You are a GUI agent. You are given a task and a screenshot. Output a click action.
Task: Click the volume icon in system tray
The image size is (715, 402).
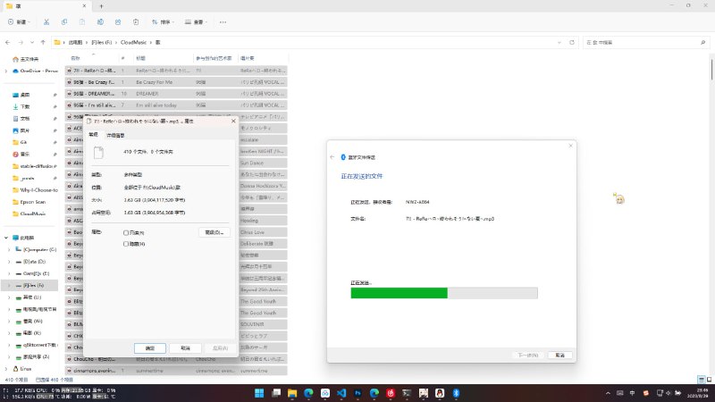(668, 393)
